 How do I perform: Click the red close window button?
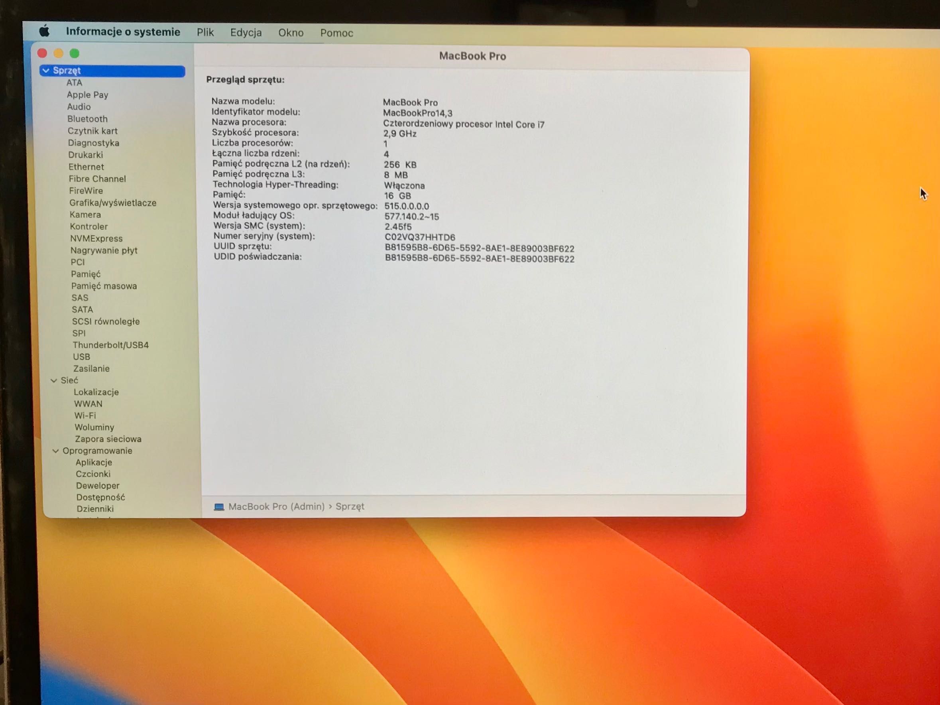(42, 53)
